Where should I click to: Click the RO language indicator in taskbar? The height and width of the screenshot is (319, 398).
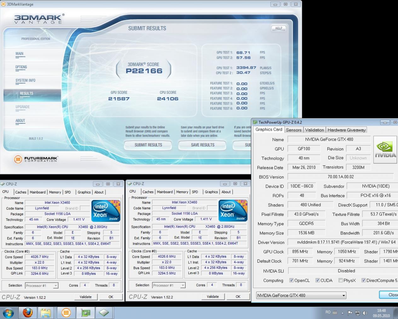[x=328, y=312]
